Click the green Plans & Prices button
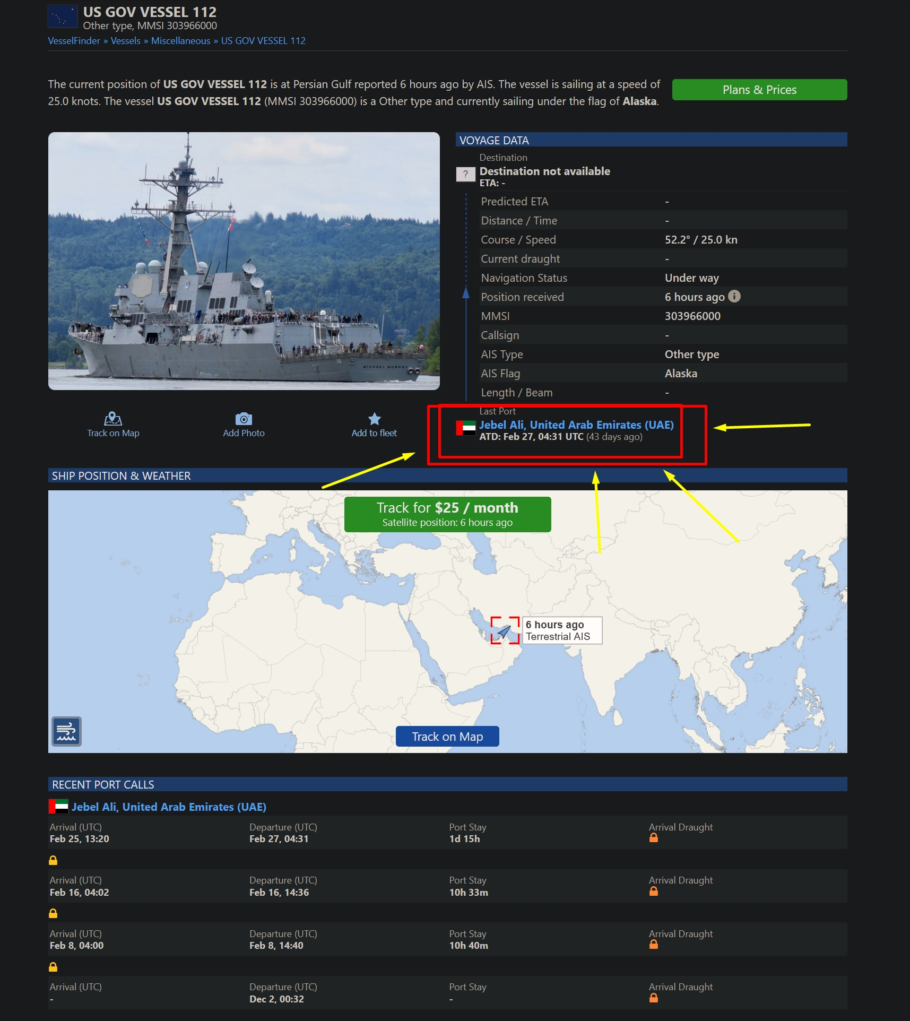 pyautogui.click(x=759, y=90)
